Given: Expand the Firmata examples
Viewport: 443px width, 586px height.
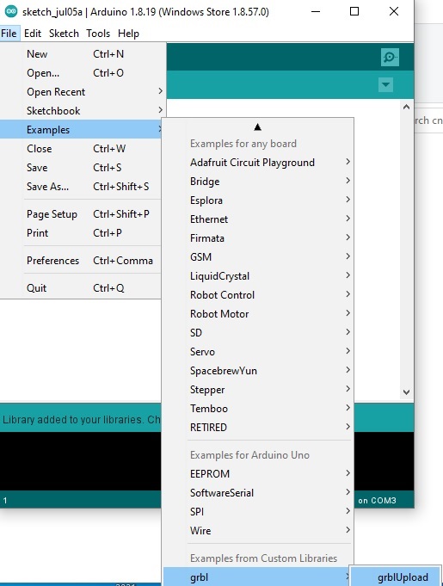Looking at the screenshot, I should point(258,238).
